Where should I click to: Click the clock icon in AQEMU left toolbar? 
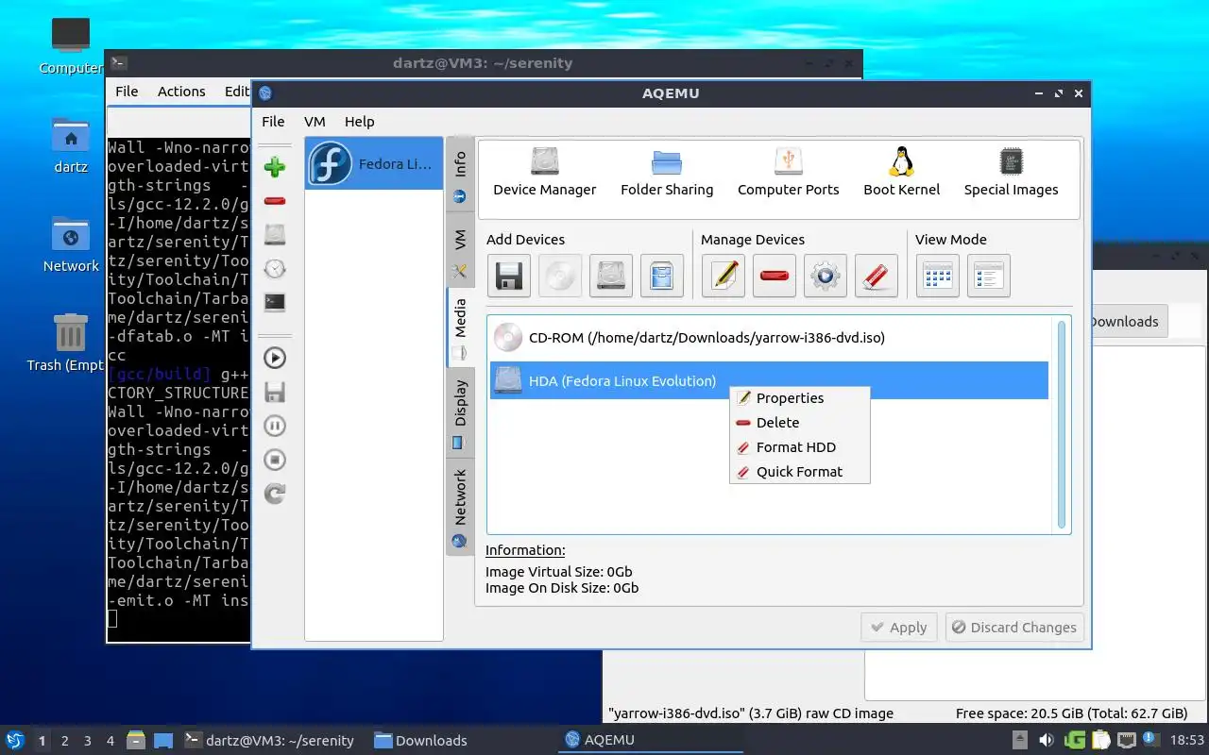tap(275, 269)
